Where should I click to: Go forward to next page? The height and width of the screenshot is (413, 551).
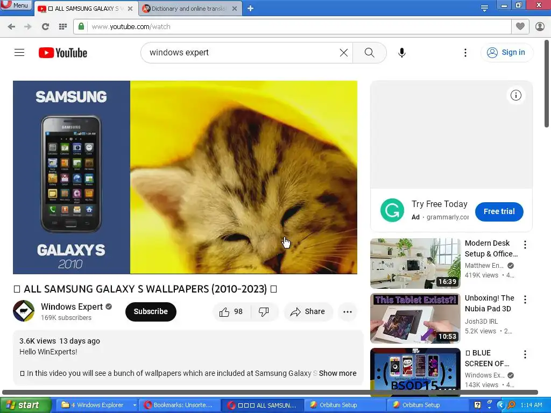pyautogui.click(x=28, y=27)
